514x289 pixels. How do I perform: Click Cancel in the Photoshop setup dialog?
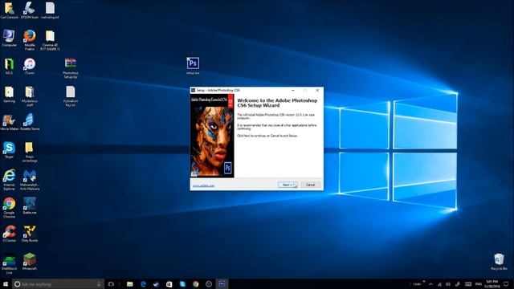311,185
